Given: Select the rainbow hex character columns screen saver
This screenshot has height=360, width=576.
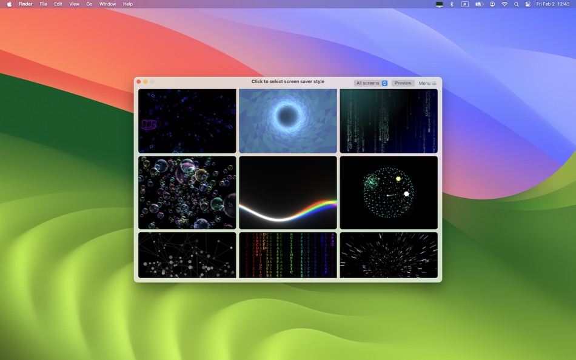Looking at the screenshot, I should point(288,255).
